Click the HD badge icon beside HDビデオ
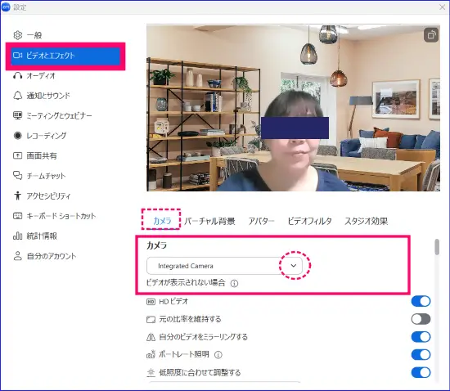 tap(151, 302)
